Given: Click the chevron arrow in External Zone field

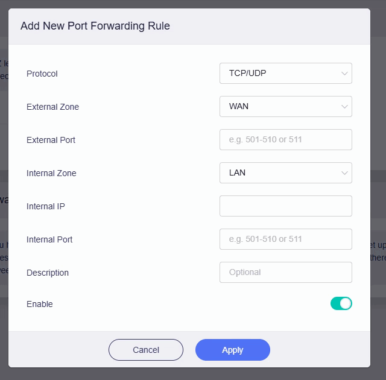Looking at the screenshot, I should coord(344,107).
